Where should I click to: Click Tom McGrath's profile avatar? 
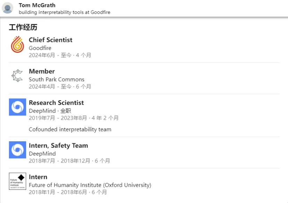pyautogui.click(x=8, y=8)
